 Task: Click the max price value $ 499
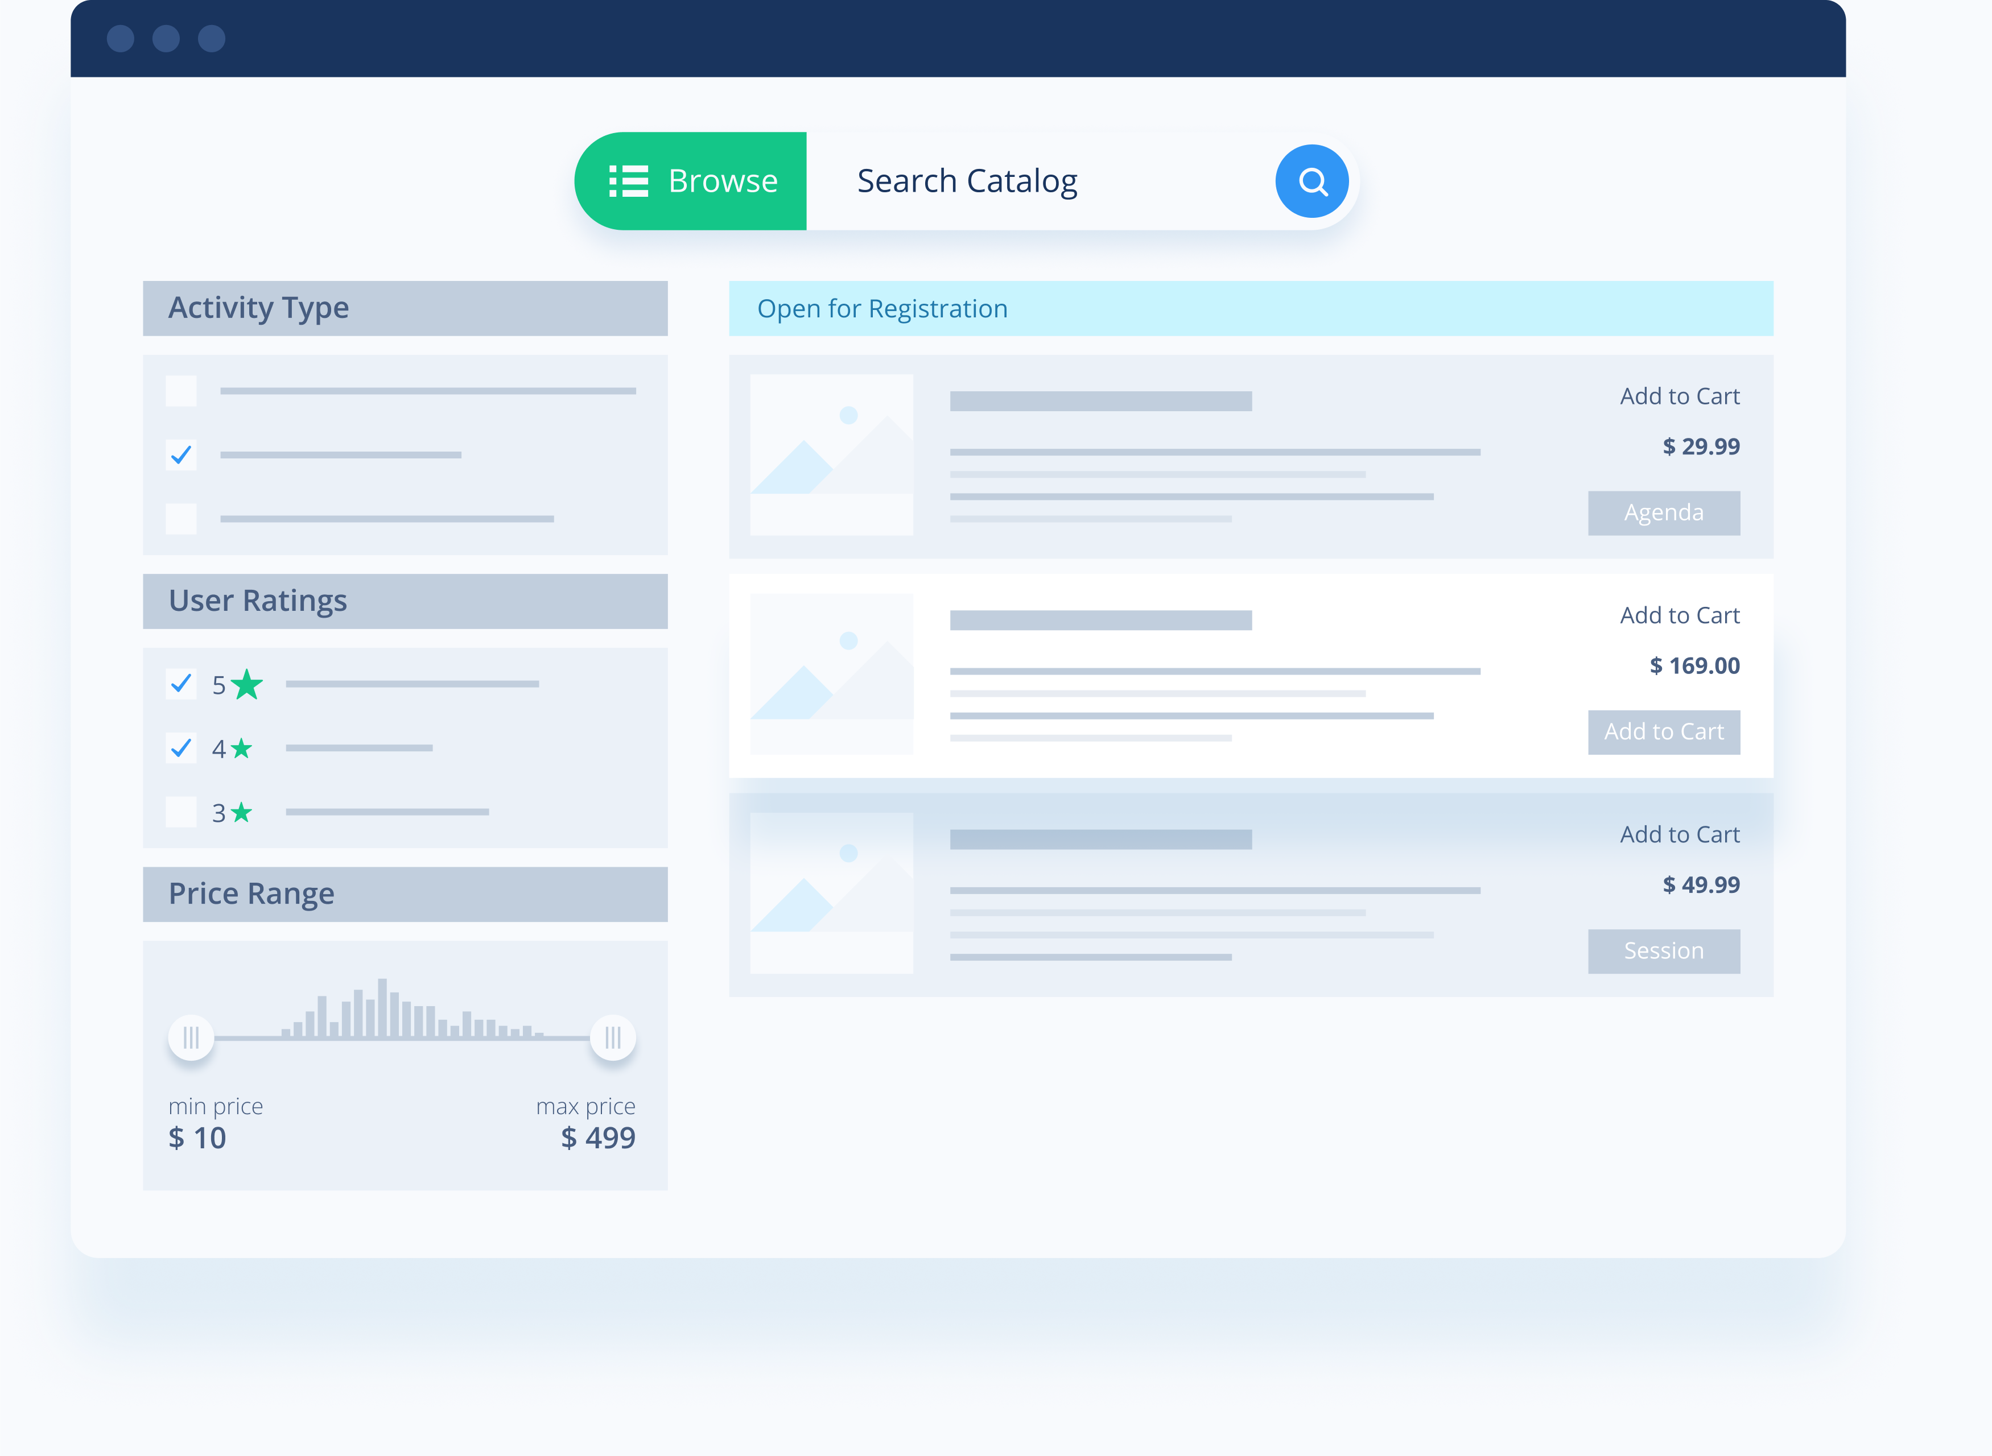pyautogui.click(x=598, y=1138)
